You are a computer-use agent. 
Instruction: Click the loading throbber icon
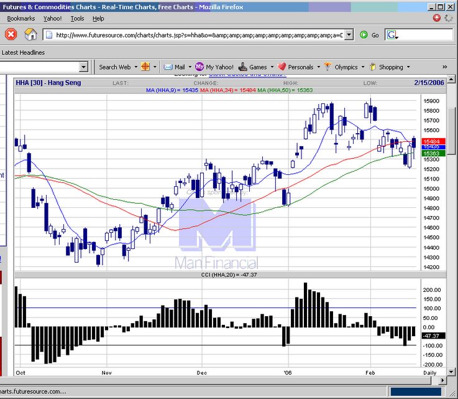[448, 18]
